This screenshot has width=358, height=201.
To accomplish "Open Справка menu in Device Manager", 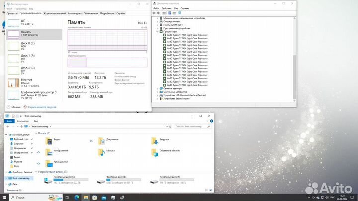I will click(185, 8).
